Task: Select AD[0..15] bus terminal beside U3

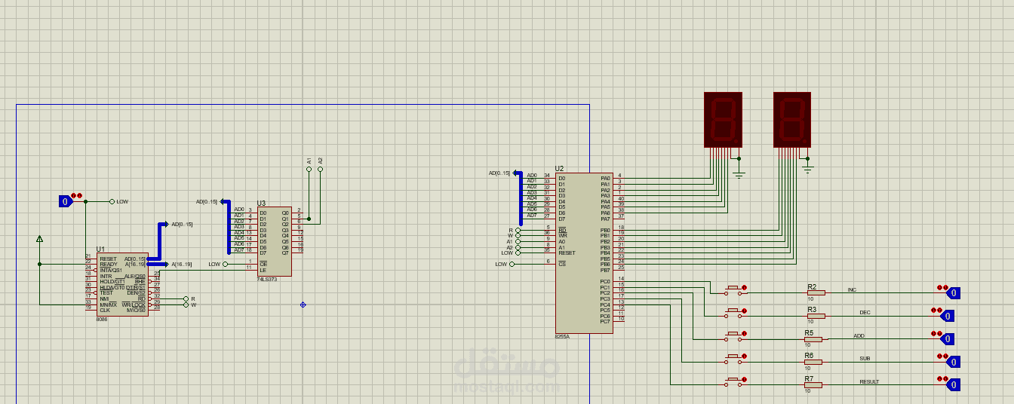Action: tap(223, 201)
